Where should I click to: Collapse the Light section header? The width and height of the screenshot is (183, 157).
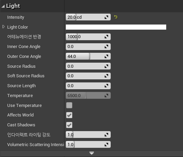(3, 6)
